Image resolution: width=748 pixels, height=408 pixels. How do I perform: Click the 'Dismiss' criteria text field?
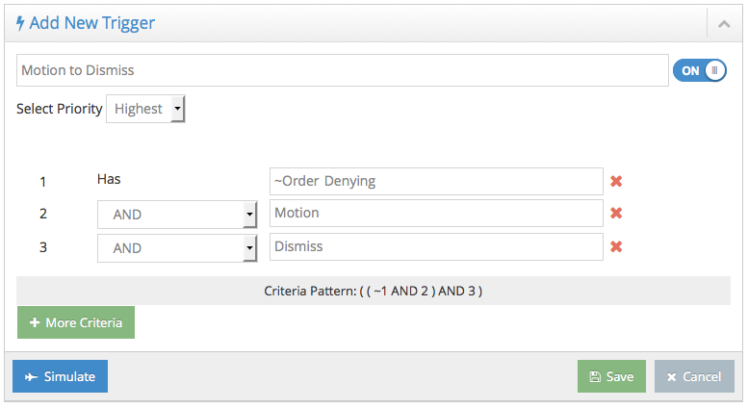[x=436, y=246]
